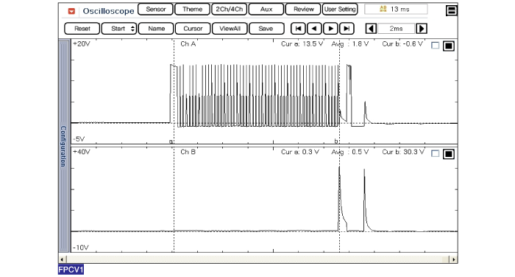Open the red dropdown icon beside Oscilloscope

71,11
